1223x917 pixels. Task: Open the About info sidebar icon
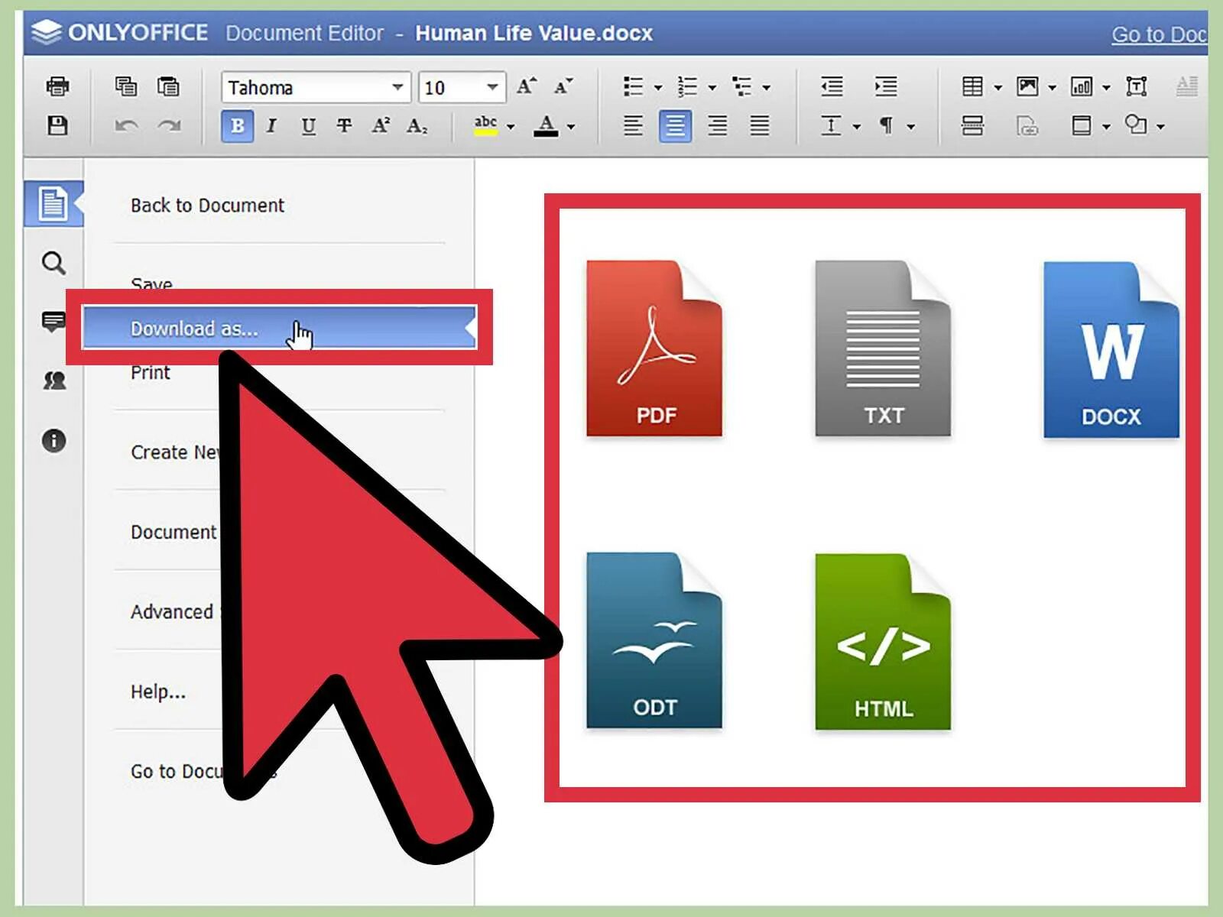click(x=54, y=440)
